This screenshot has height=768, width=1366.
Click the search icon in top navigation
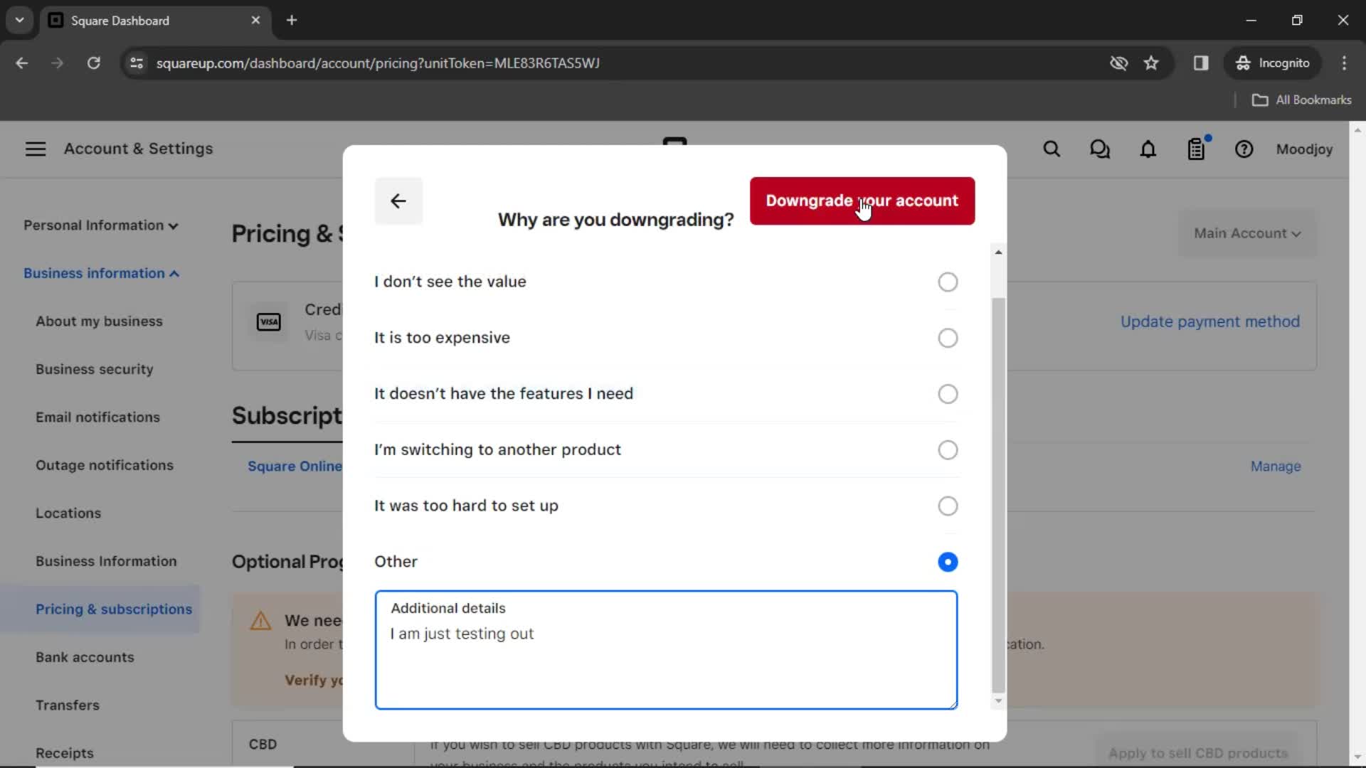click(x=1051, y=148)
